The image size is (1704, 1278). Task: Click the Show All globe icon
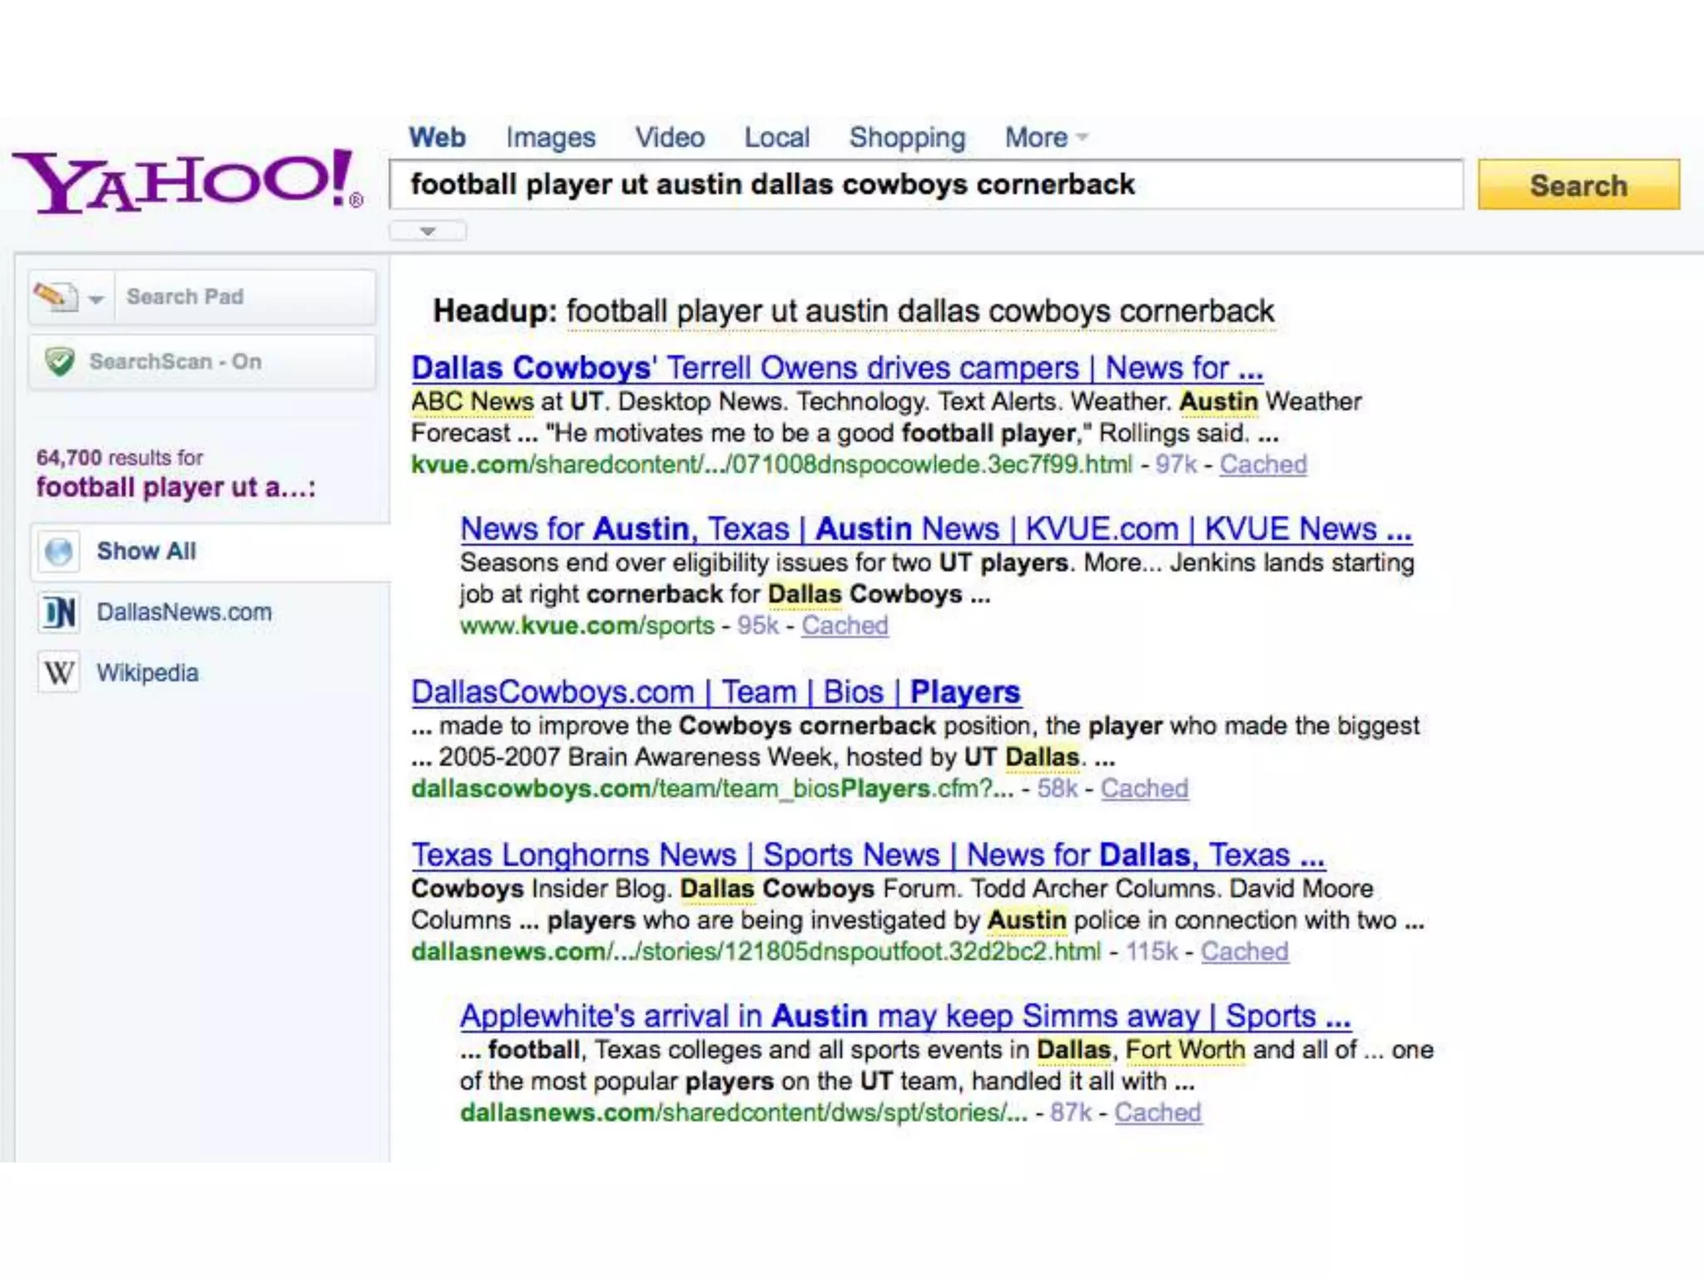pyautogui.click(x=59, y=552)
